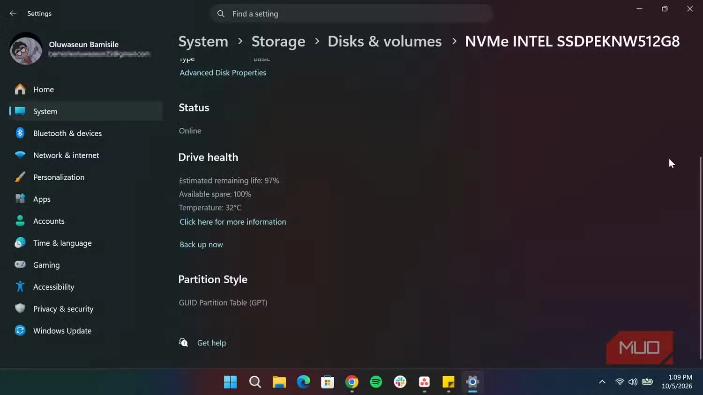The image size is (703, 395).
Task: Open Bluetooth & devices settings
Action: pyautogui.click(x=86, y=133)
